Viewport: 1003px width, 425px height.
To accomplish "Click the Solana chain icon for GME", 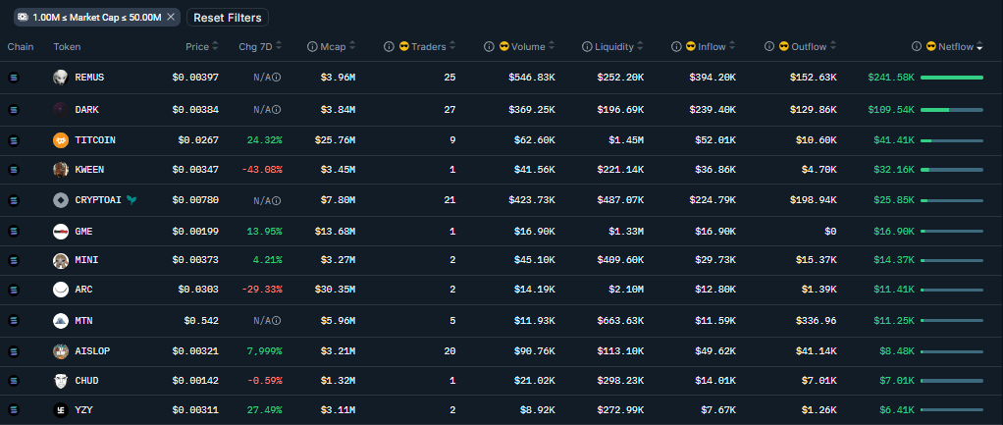I will pyautogui.click(x=14, y=231).
